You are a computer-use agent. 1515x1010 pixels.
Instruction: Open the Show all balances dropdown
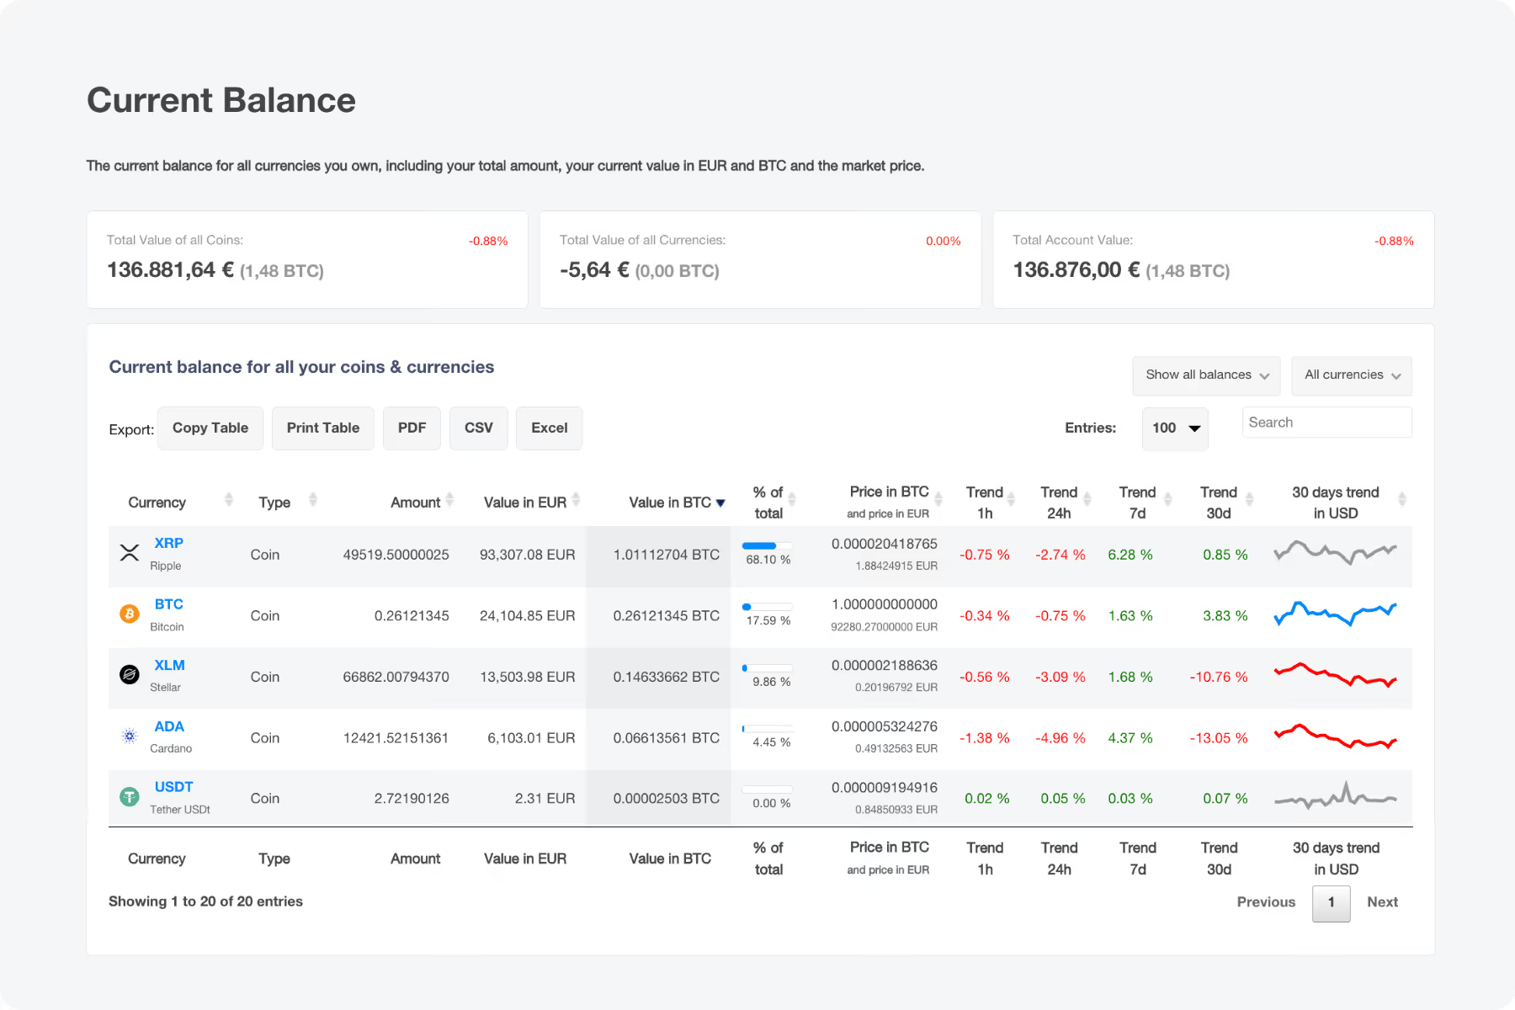[1205, 375]
